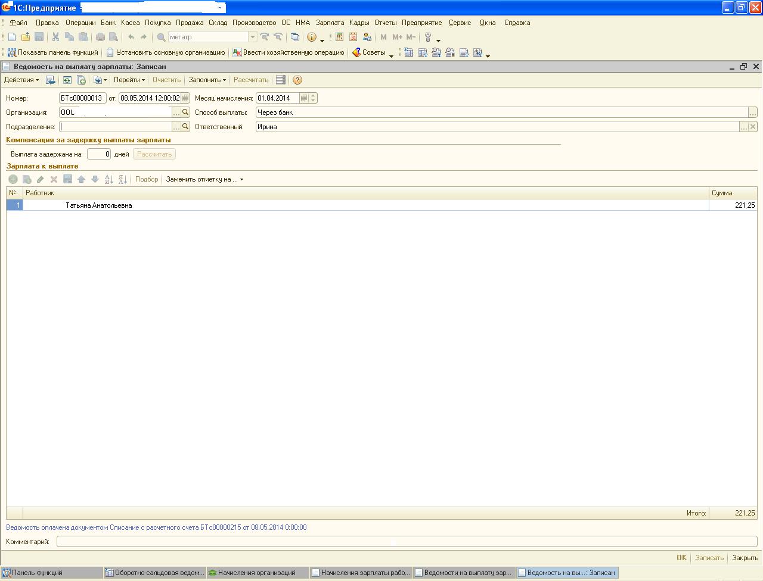Click Показать панель функций toolbar button
763x581 pixels.
pos(52,52)
